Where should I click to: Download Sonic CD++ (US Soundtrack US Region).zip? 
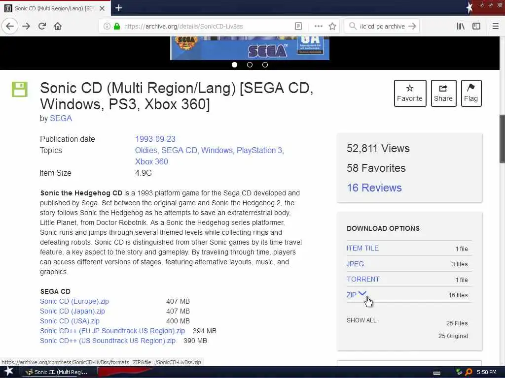pyautogui.click(x=108, y=341)
